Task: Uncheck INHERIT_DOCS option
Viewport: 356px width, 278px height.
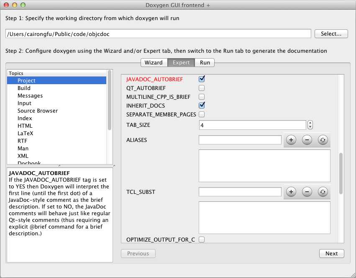Action: click(x=202, y=105)
